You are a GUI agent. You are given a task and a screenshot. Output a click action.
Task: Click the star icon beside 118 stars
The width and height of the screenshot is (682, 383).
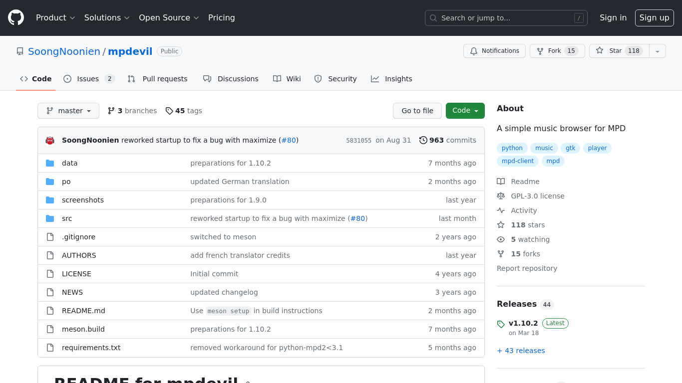click(501, 225)
